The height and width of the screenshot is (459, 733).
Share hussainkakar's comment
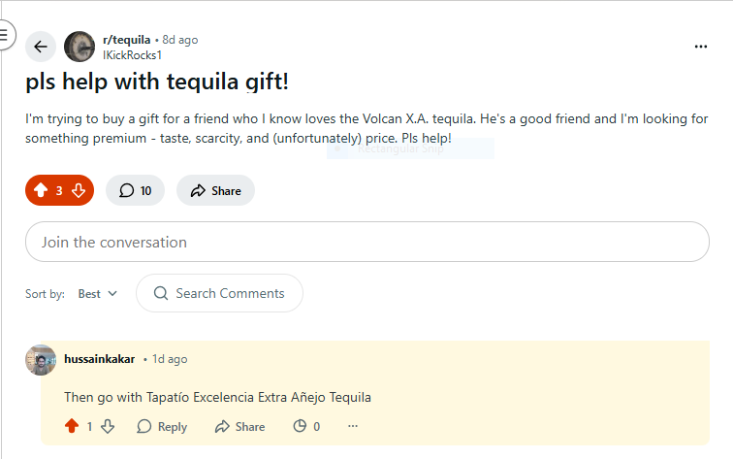pyautogui.click(x=239, y=426)
